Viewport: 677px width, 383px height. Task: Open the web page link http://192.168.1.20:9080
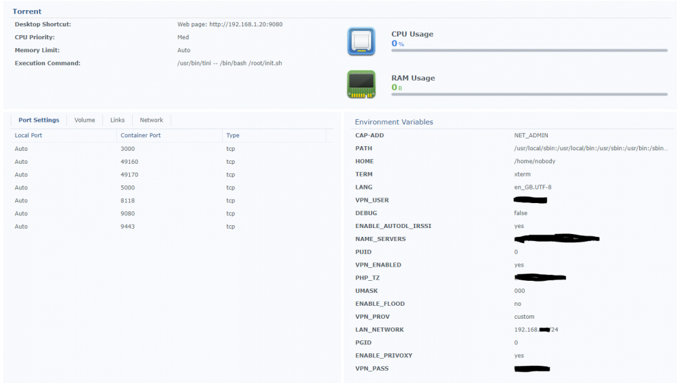pos(246,24)
